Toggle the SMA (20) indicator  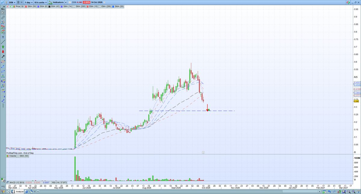118,6
